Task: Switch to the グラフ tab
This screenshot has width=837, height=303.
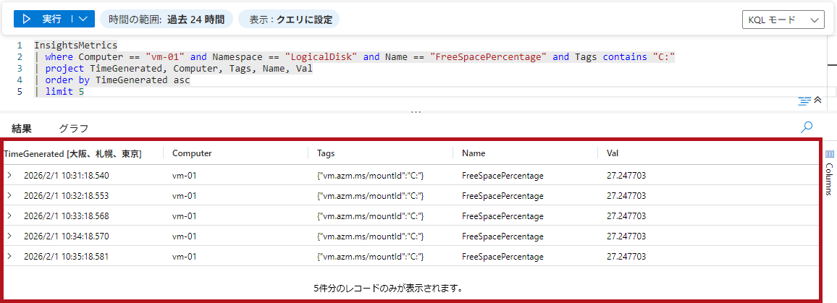Action: 73,129
